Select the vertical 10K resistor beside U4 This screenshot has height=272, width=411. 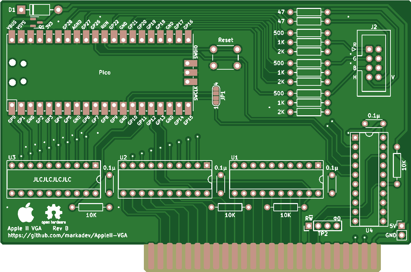[x=397, y=165]
